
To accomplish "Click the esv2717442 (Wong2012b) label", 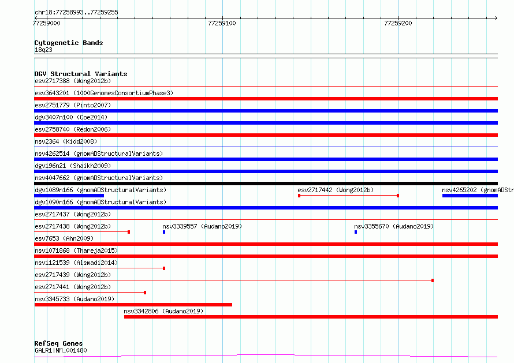I will tap(336, 190).
